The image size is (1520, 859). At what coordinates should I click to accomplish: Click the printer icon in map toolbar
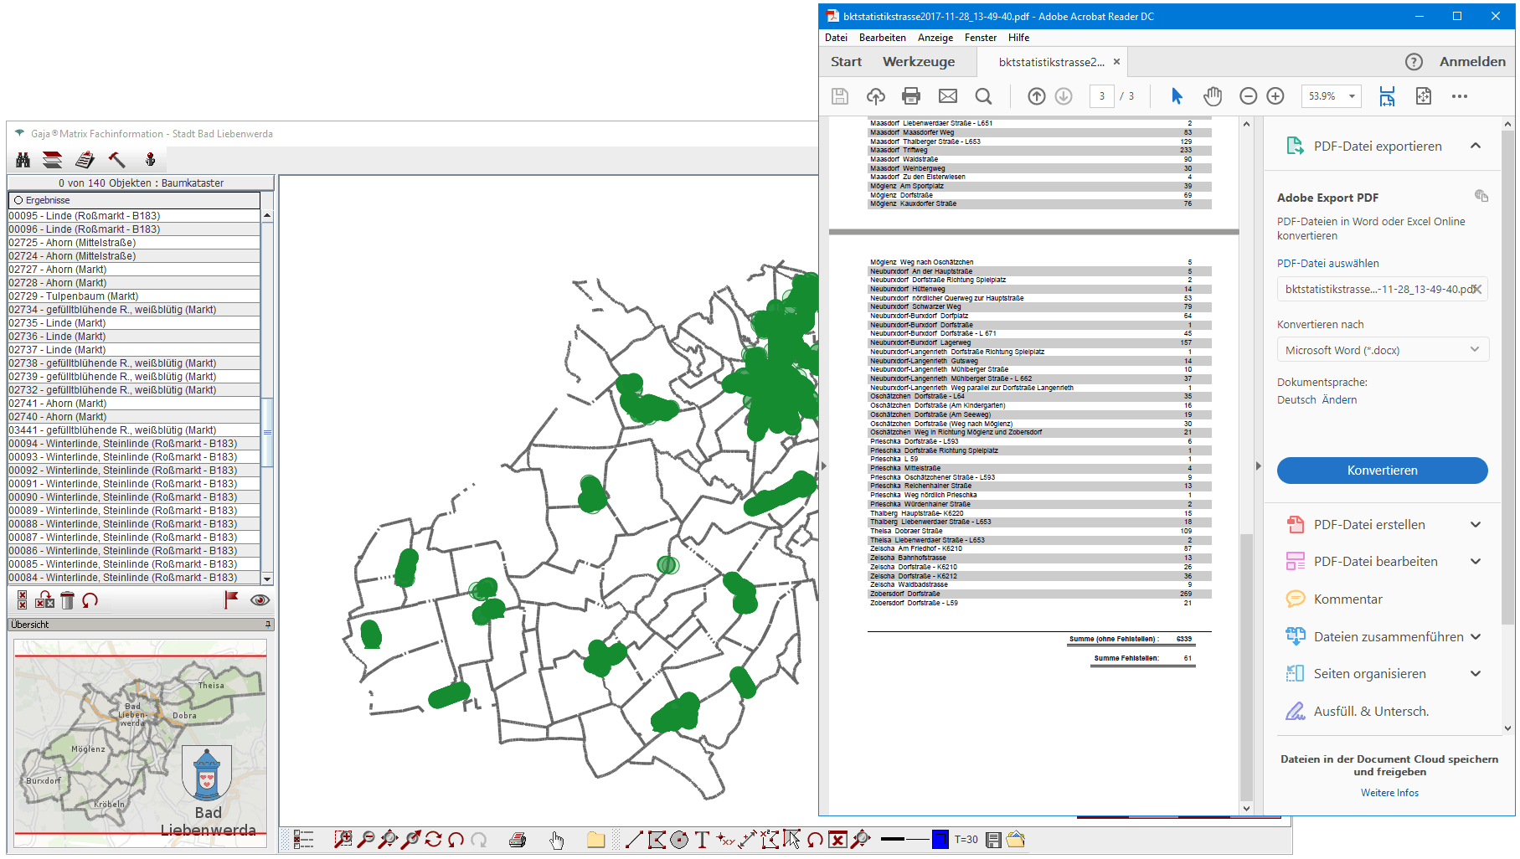tap(518, 840)
